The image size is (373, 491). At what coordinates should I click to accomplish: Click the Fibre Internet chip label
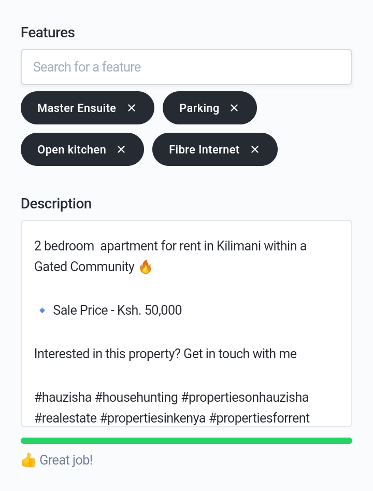coord(204,150)
